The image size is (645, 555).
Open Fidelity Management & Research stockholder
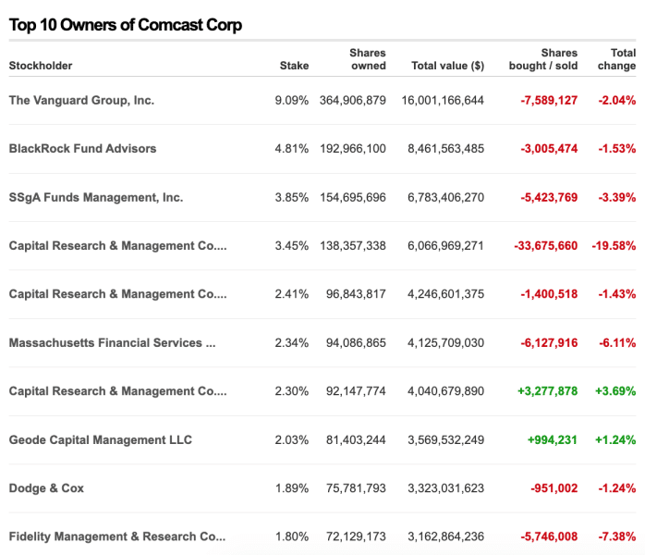(x=117, y=536)
